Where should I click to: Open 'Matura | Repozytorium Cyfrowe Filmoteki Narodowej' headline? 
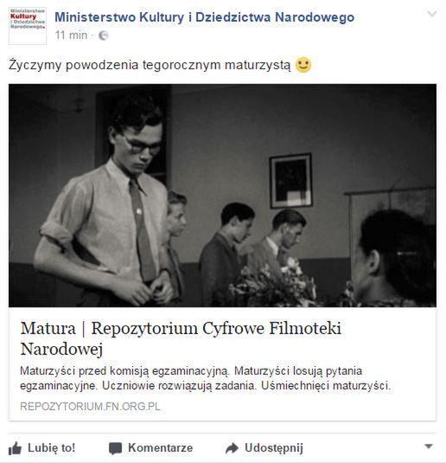(x=181, y=338)
